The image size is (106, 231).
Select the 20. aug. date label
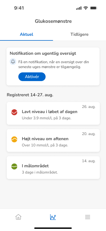tap(89, 134)
